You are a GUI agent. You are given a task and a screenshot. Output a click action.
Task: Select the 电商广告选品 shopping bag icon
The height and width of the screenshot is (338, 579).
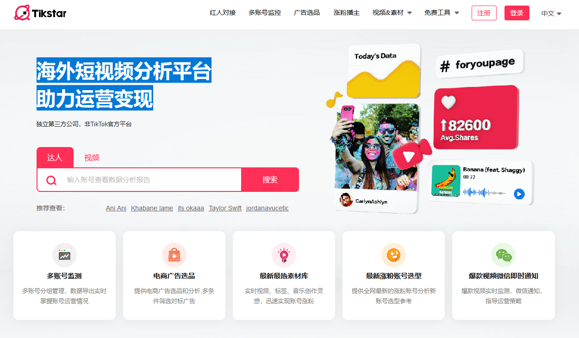(x=174, y=255)
